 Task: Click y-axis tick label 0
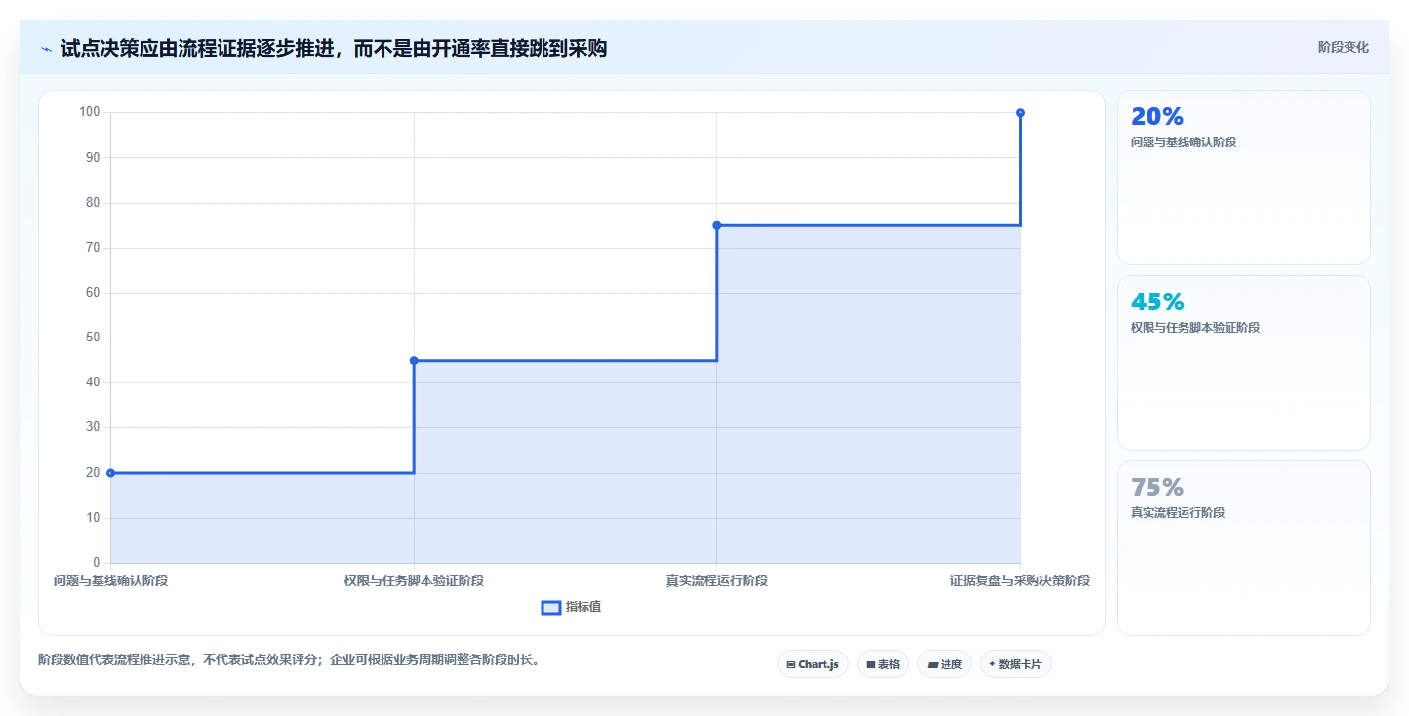pyautogui.click(x=97, y=563)
